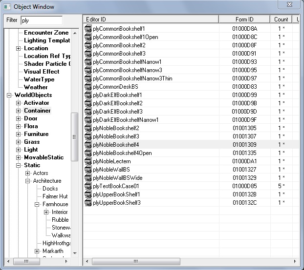Click the tree panel's vertical scrollbar down arrow
Viewport: 304px width, 270px height.
point(75,253)
